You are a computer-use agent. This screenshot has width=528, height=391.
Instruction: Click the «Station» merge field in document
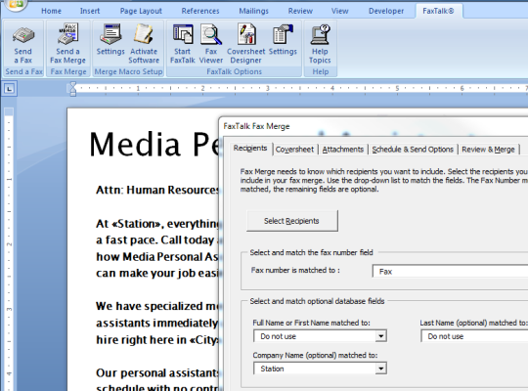click(135, 224)
